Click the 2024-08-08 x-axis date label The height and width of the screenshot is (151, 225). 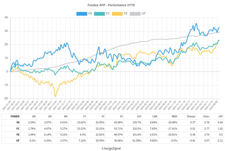coord(213,106)
